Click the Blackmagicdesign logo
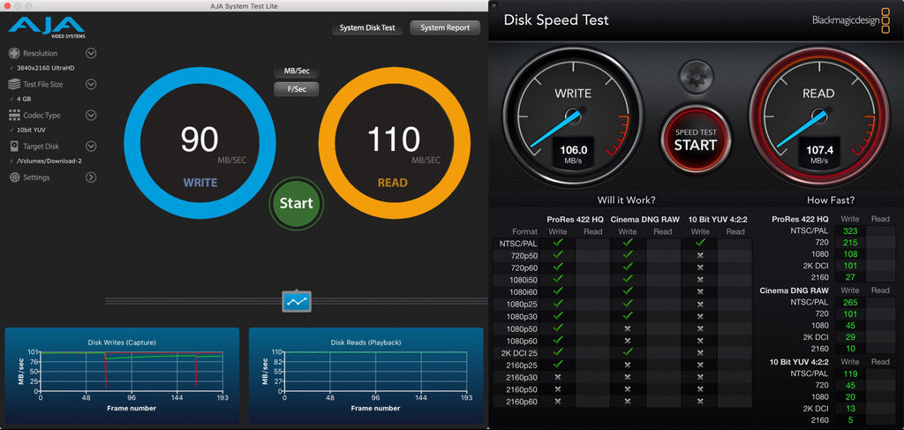 pyautogui.click(x=850, y=21)
